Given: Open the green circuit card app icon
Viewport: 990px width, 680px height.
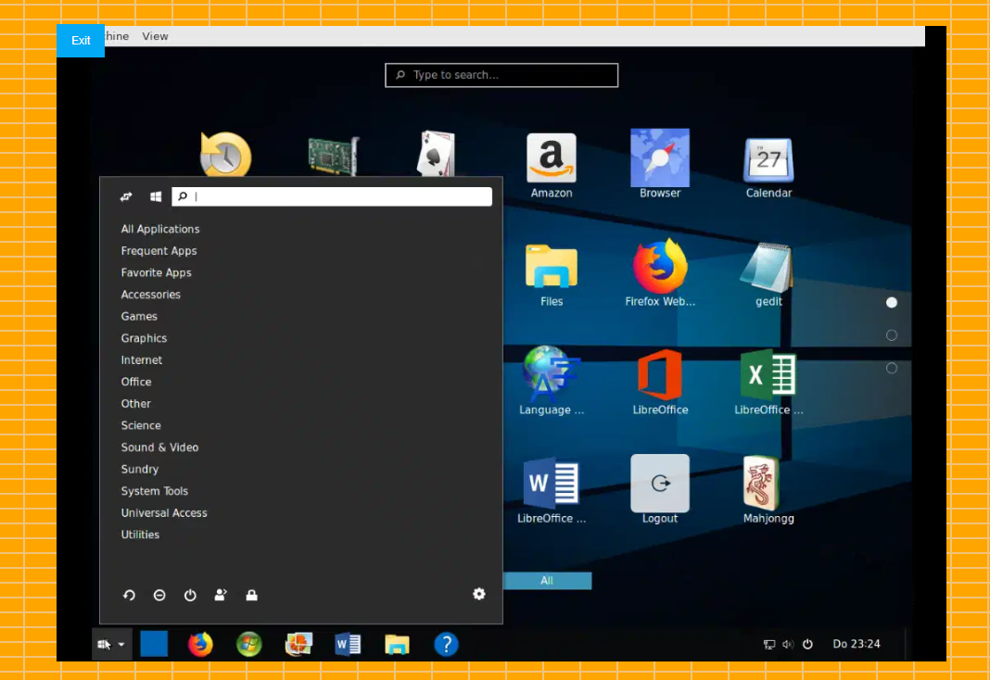Looking at the screenshot, I should coord(334,155).
